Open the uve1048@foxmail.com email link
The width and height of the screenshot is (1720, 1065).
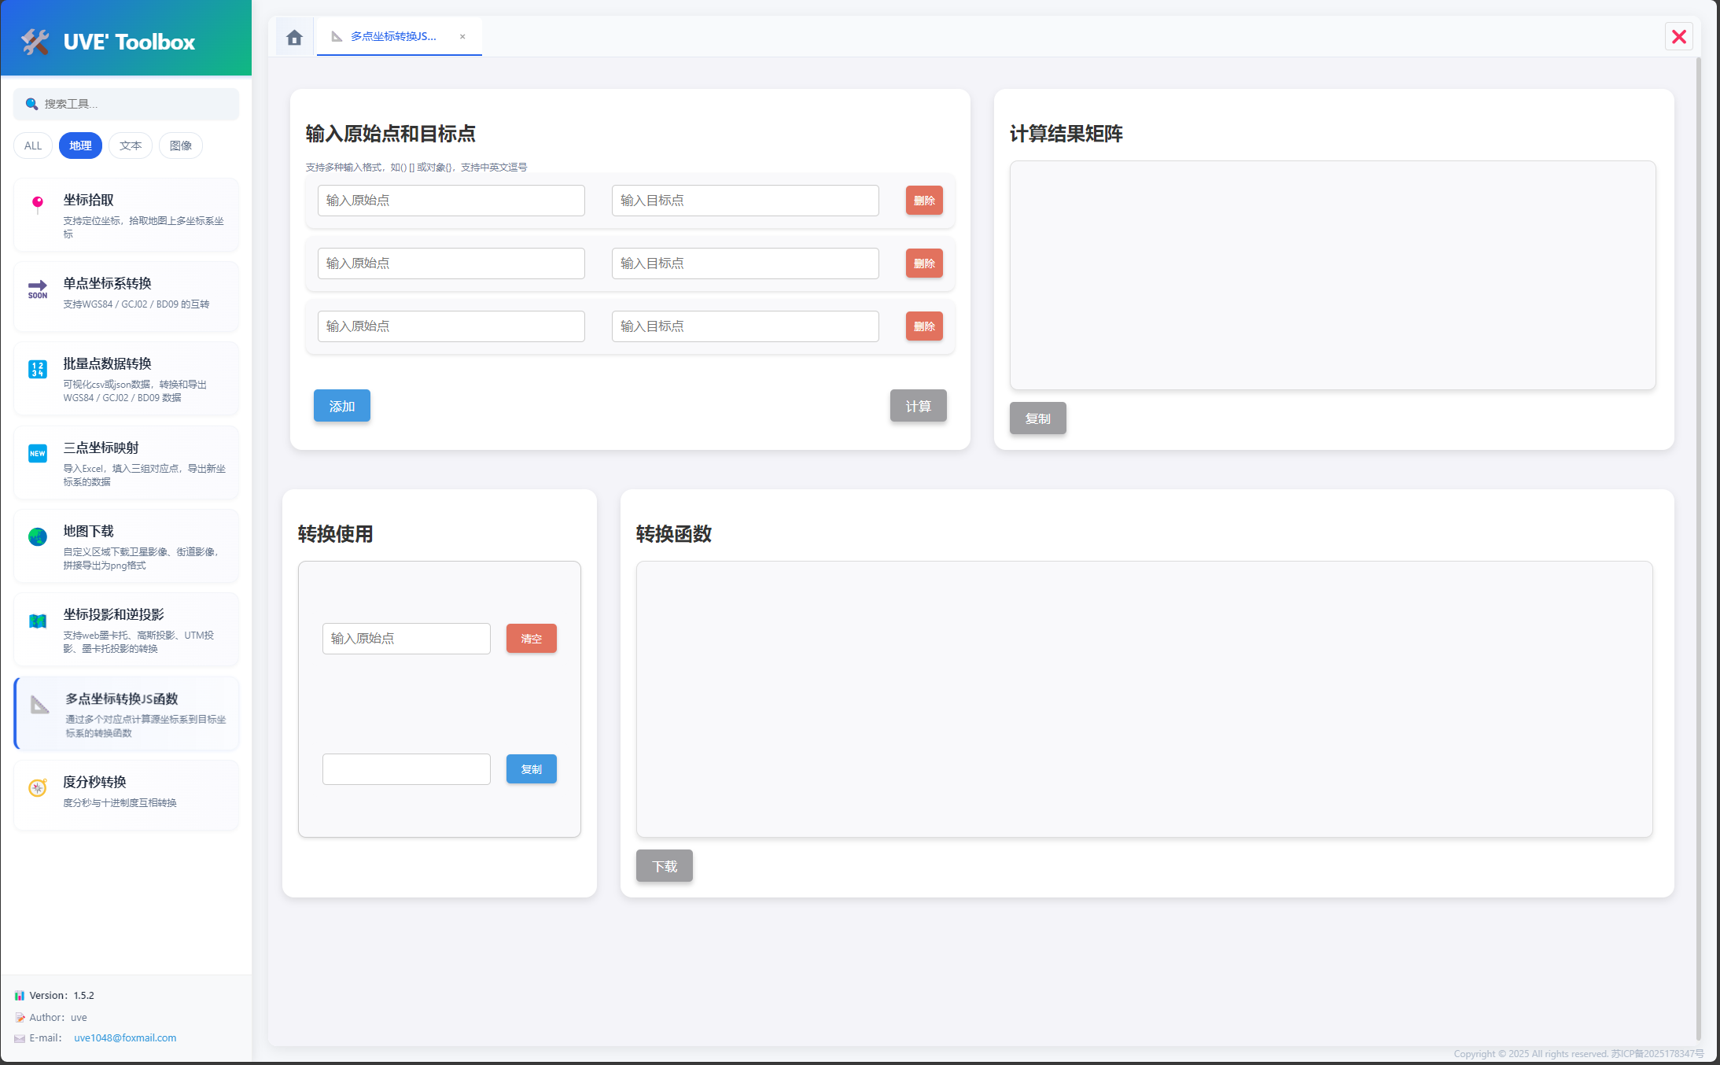125,1037
